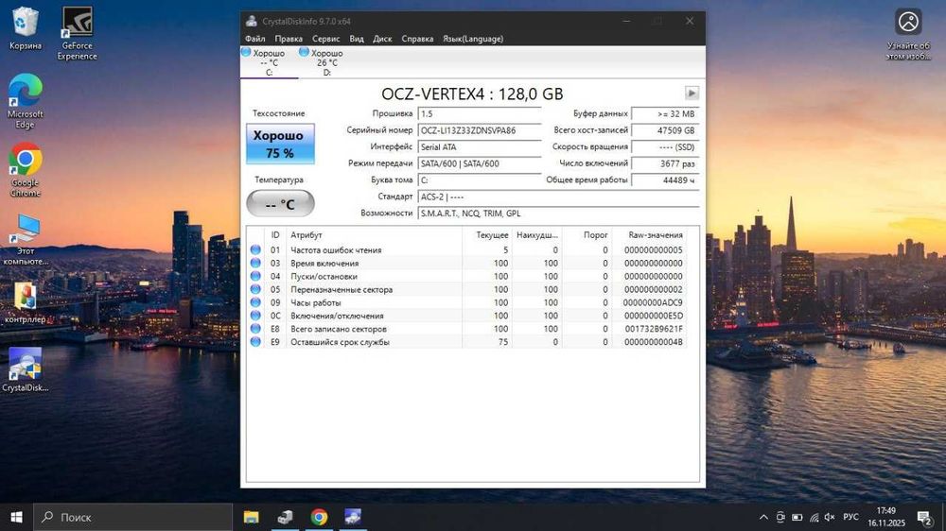The width and height of the screenshot is (946, 531).
Task: Click the temperature -- °C indicator
Action: click(280, 204)
